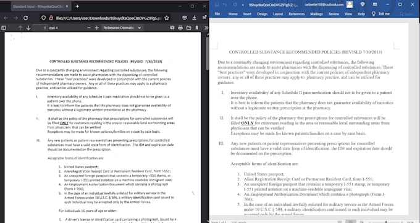Switch to the Mailings ribbon tab
The image size is (420, 223).
316,14
